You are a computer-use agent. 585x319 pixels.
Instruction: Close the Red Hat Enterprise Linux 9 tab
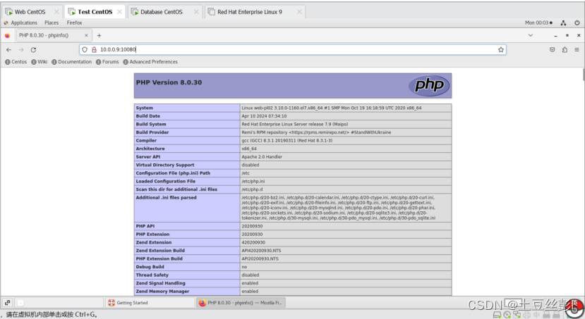(x=299, y=12)
